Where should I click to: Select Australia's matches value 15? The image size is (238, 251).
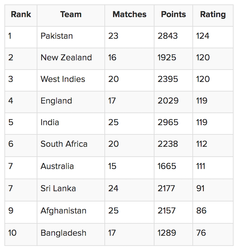pyautogui.click(x=113, y=166)
